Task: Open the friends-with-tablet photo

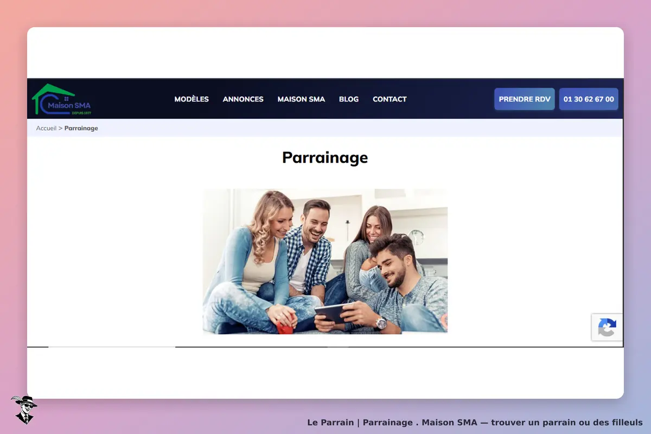Action: (x=325, y=261)
